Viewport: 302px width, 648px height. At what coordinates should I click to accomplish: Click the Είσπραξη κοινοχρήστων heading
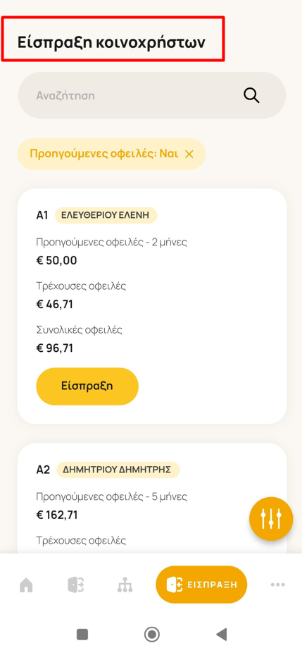pos(111,42)
